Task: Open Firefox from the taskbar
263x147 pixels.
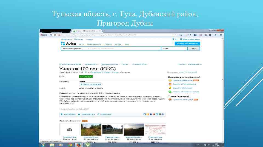Action: point(79,145)
